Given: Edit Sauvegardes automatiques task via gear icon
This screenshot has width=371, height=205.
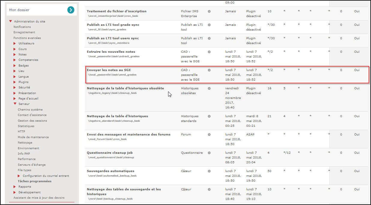Looking at the screenshot, I should click(x=209, y=171).
